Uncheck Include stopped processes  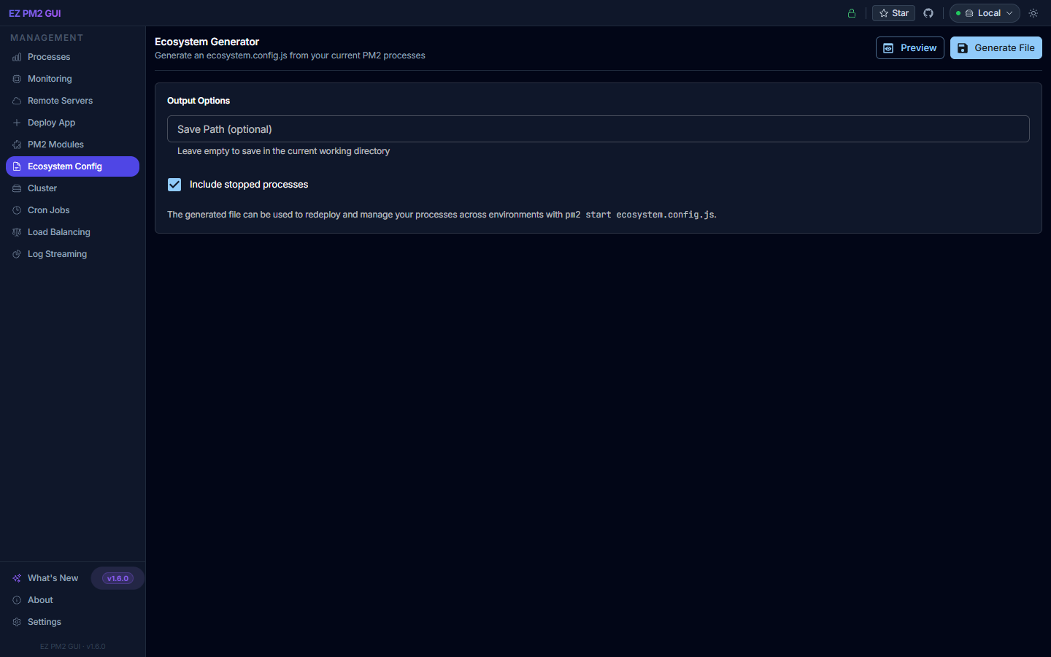tap(174, 185)
